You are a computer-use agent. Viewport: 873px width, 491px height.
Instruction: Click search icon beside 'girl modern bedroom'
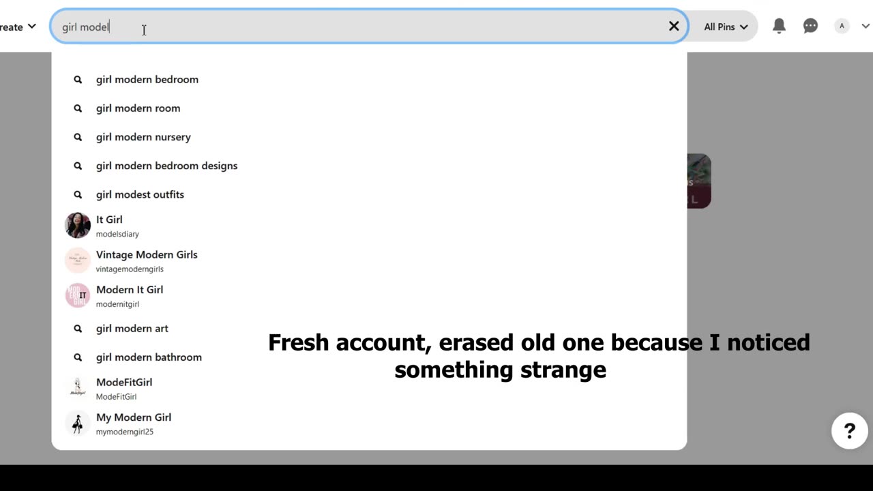click(x=78, y=80)
